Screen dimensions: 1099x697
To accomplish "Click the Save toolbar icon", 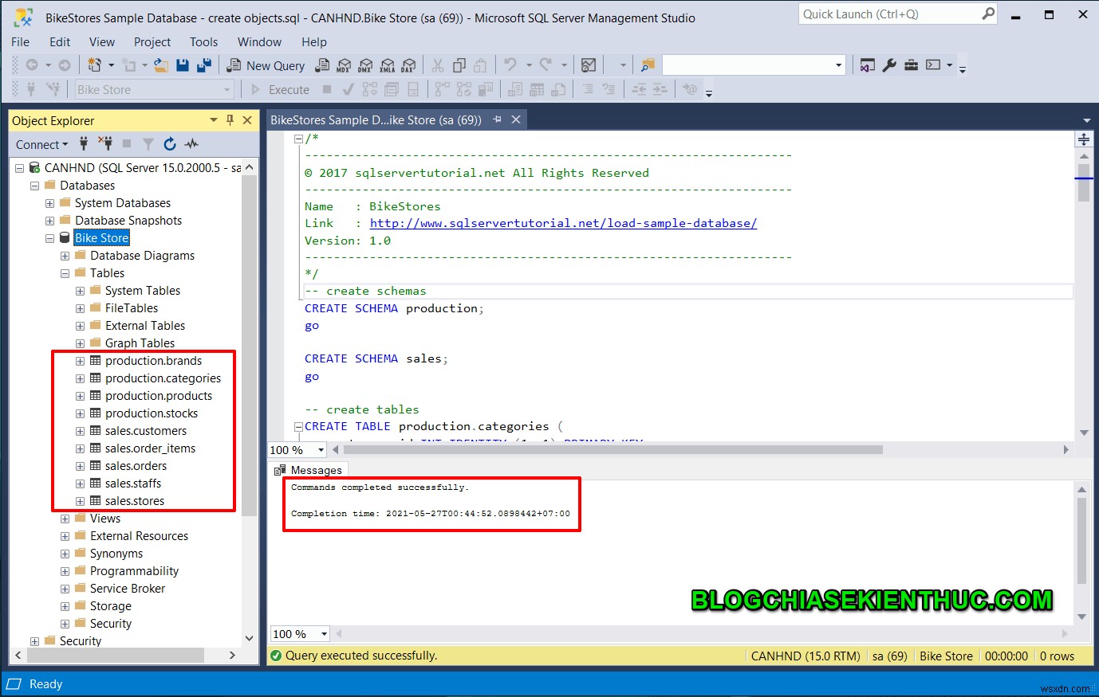I will (183, 65).
